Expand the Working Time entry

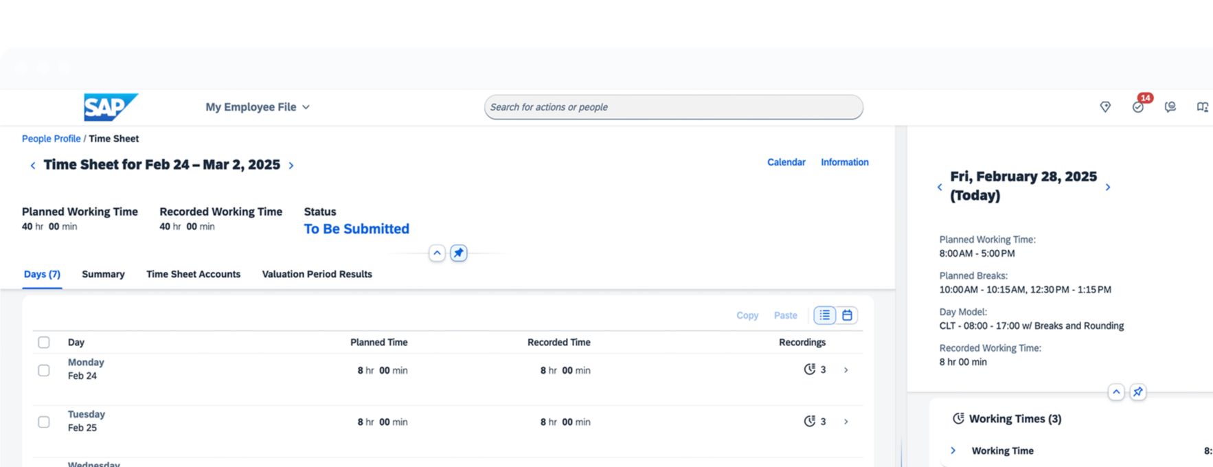tap(953, 451)
